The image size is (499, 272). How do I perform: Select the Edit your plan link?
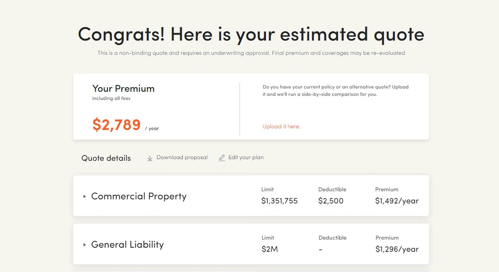tap(246, 158)
